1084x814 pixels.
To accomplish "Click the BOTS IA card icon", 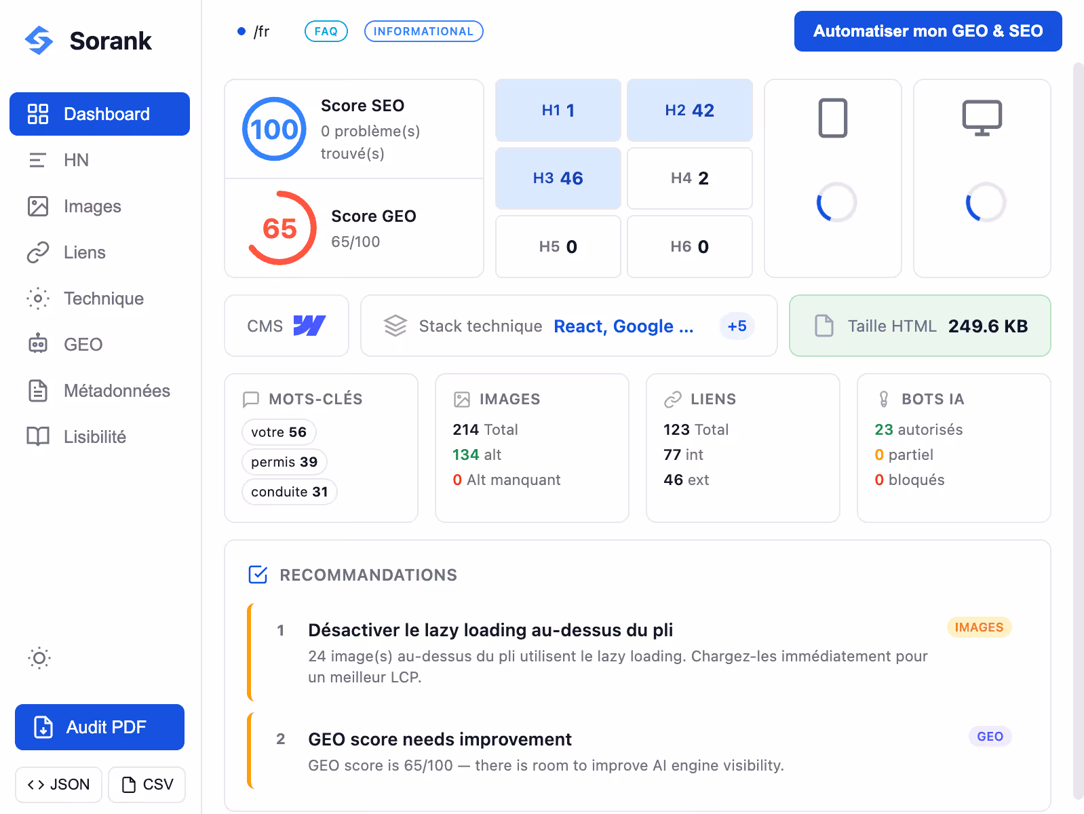I will pyautogui.click(x=884, y=400).
